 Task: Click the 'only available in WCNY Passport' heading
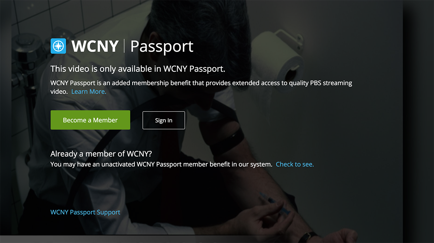[138, 69]
